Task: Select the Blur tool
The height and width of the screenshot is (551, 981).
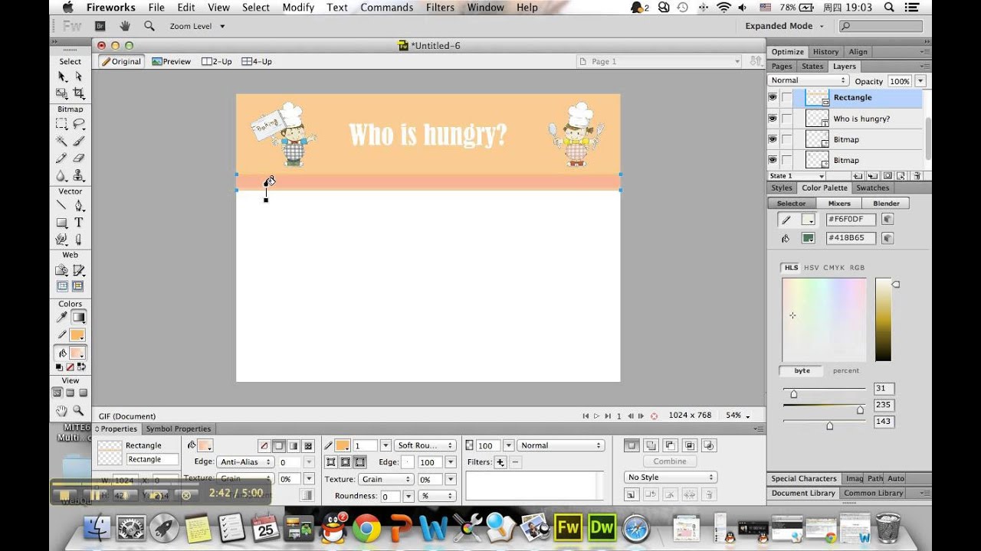Action: pos(62,175)
